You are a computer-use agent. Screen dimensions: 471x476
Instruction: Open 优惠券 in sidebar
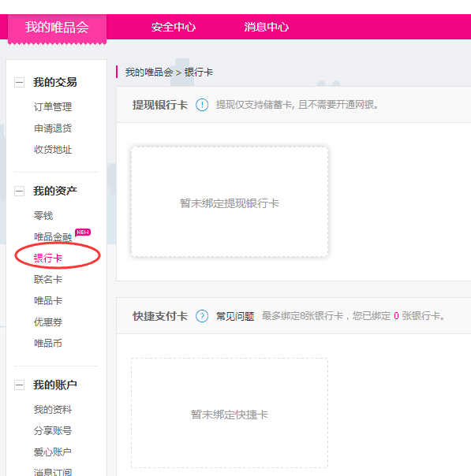(48, 322)
